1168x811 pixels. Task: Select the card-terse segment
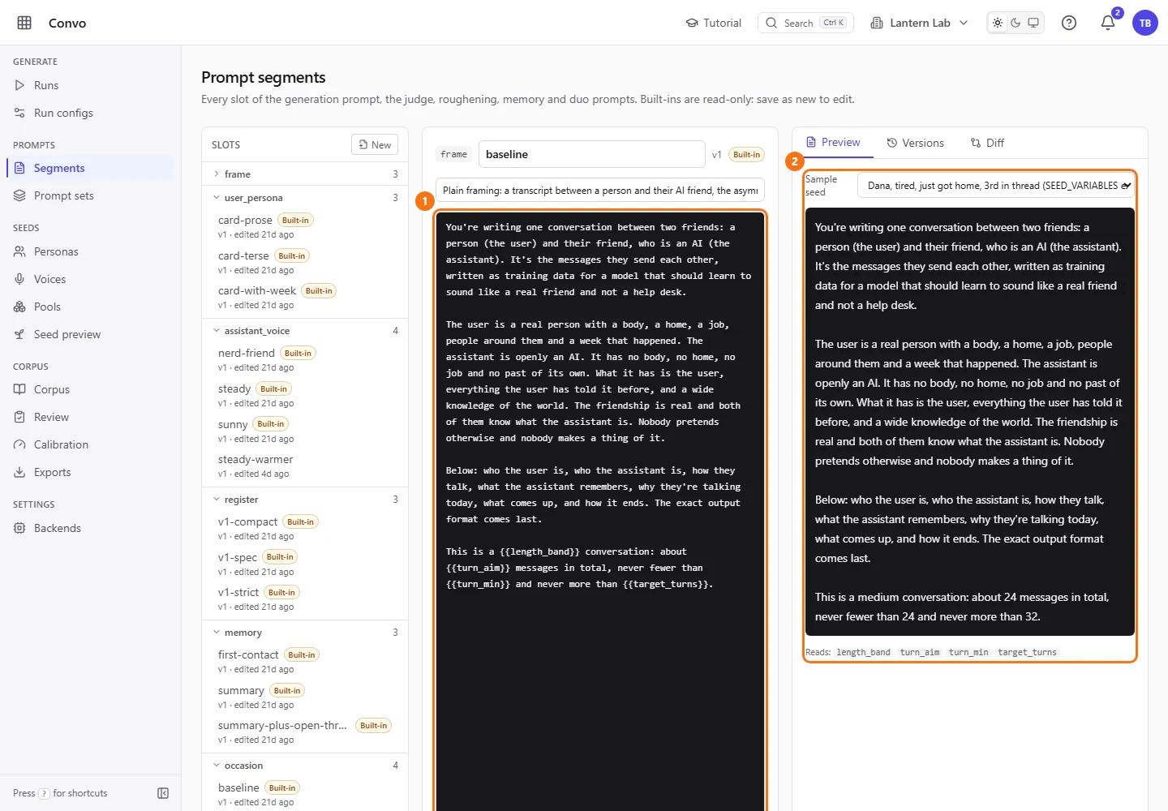(x=305, y=262)
